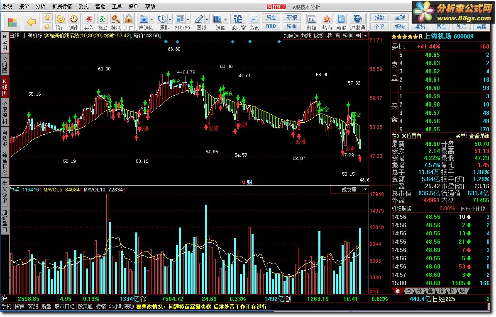Viewport: 496px width, 317px height.
Task: Click the 沪港通 SSE HKE globe icon
Action: click(x=357, y=19)
